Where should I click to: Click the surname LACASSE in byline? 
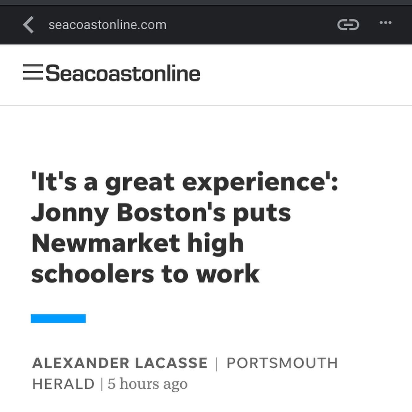click(x=171, y=363)
